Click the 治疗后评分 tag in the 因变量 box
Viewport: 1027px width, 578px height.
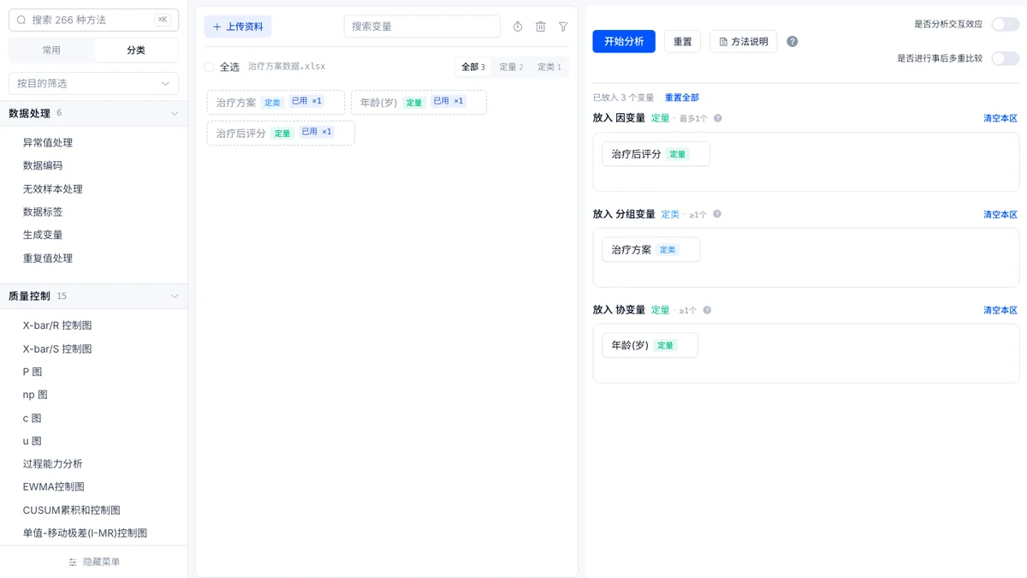(x=656, y=154)
